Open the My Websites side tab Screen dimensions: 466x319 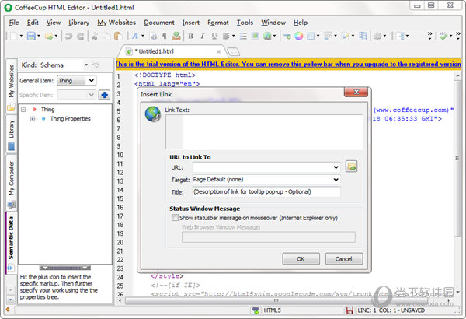tap(11, 86)
